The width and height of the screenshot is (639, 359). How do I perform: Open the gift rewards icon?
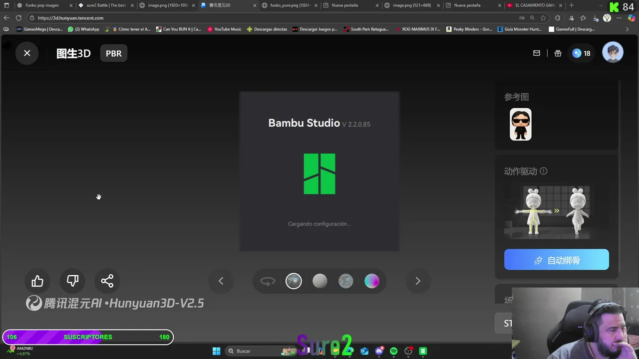click(x=558, y=53)
